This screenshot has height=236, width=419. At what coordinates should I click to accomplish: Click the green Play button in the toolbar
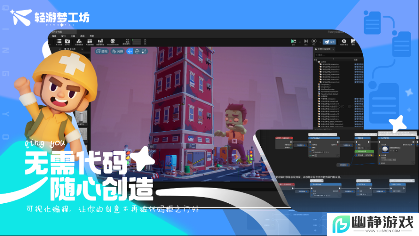[293, 41]
